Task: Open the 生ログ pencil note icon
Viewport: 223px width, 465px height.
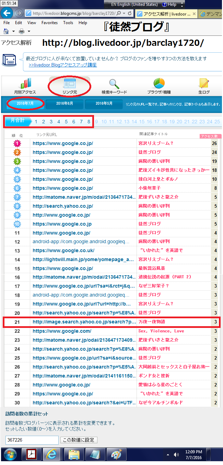Action: click(x=204, y=83)
